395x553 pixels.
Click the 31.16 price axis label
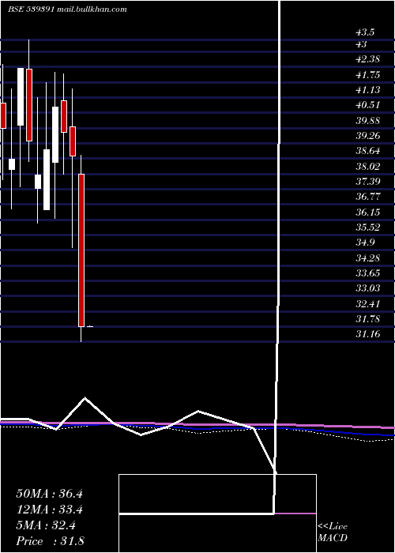point(368,334)
